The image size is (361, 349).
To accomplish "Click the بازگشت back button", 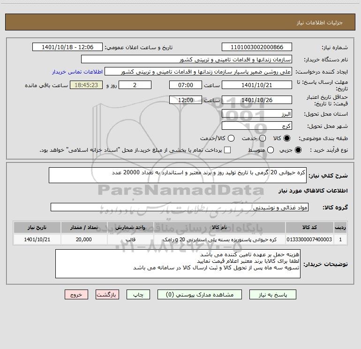I will (107, 295).
